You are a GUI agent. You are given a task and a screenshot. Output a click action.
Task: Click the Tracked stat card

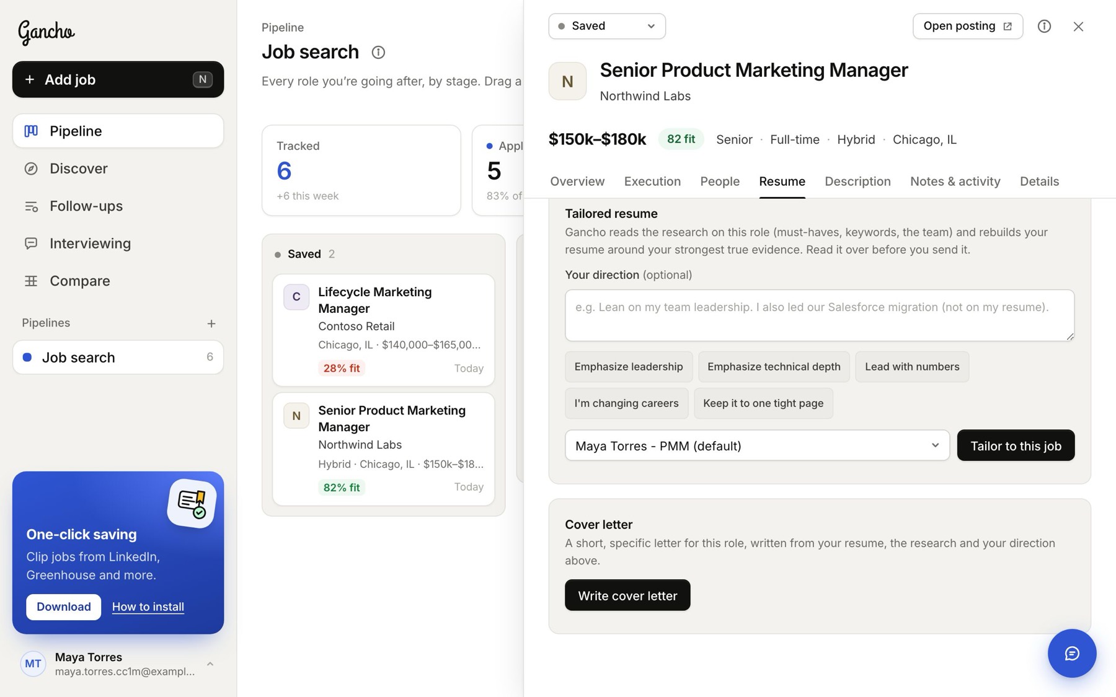pyautogui.click(x=361, y=170)
